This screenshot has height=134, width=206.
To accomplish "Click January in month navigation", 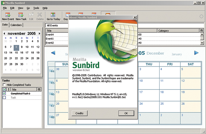I will pyautogui.click(x=177, y=54).
